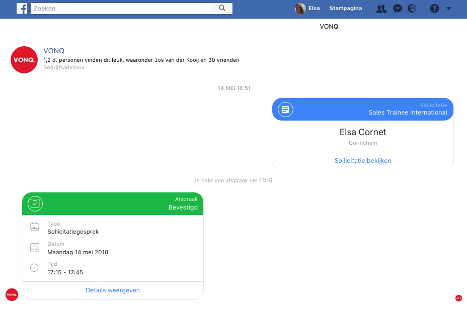Click the appointment reminder text at 17:15
This screenshot has height=314, width=467.
click(233, 180)
